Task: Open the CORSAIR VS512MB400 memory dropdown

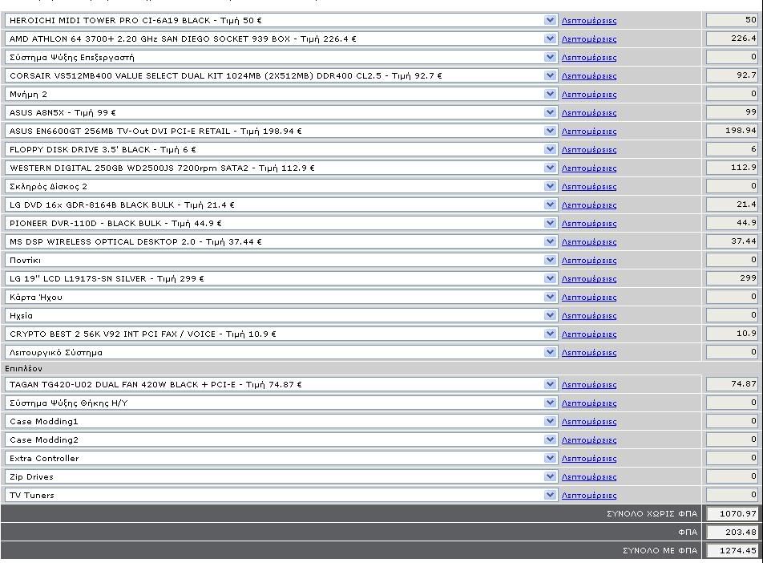Action: [281, 76]
